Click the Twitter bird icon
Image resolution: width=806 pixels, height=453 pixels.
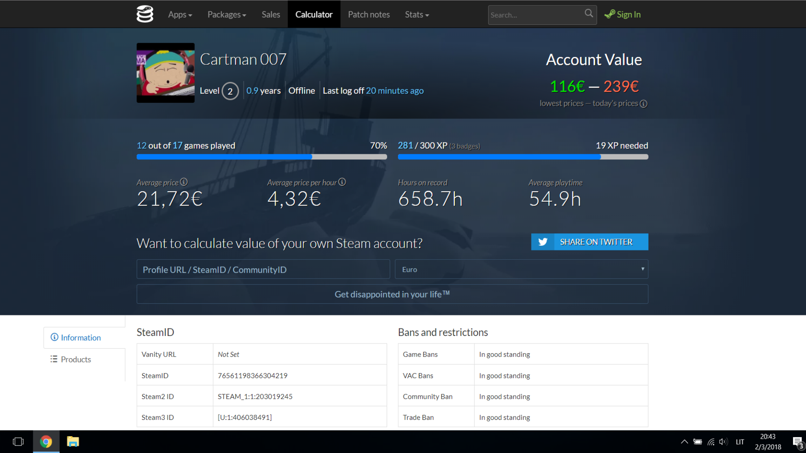point(543,242)
